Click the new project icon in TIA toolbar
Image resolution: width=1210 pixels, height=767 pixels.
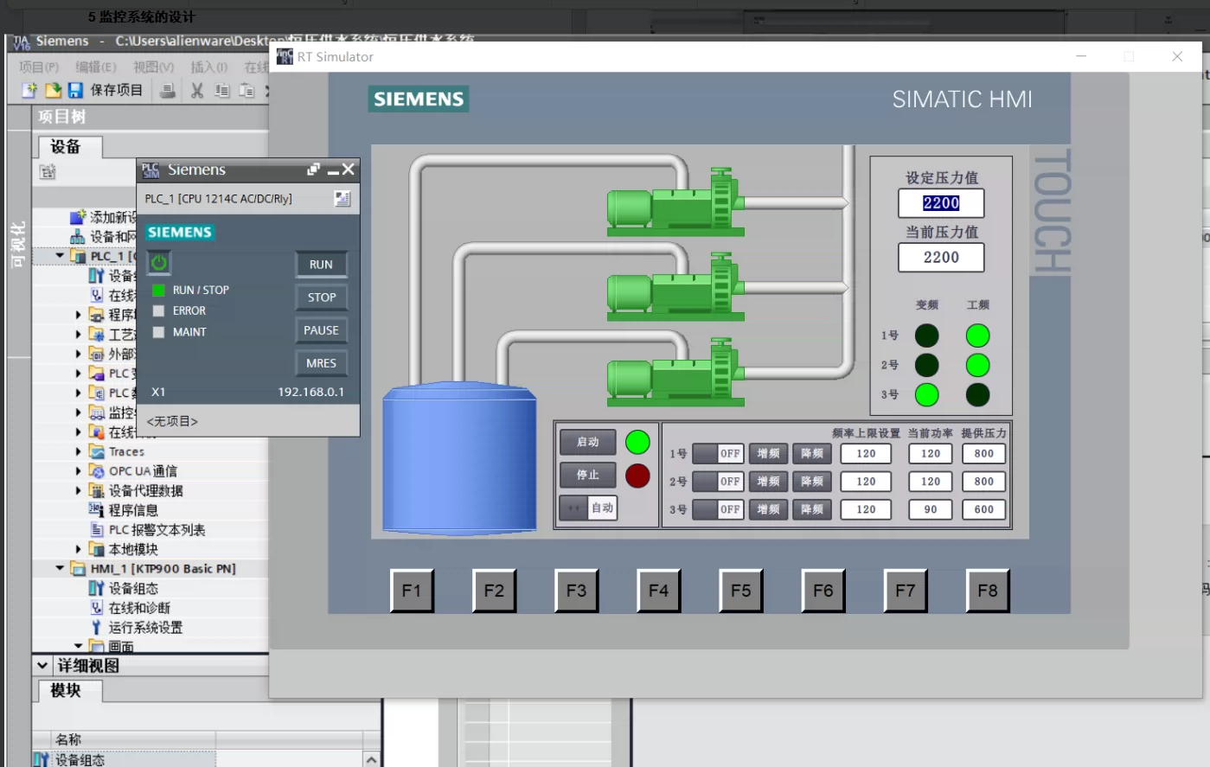pyautogui.click(x=29, y=90)
